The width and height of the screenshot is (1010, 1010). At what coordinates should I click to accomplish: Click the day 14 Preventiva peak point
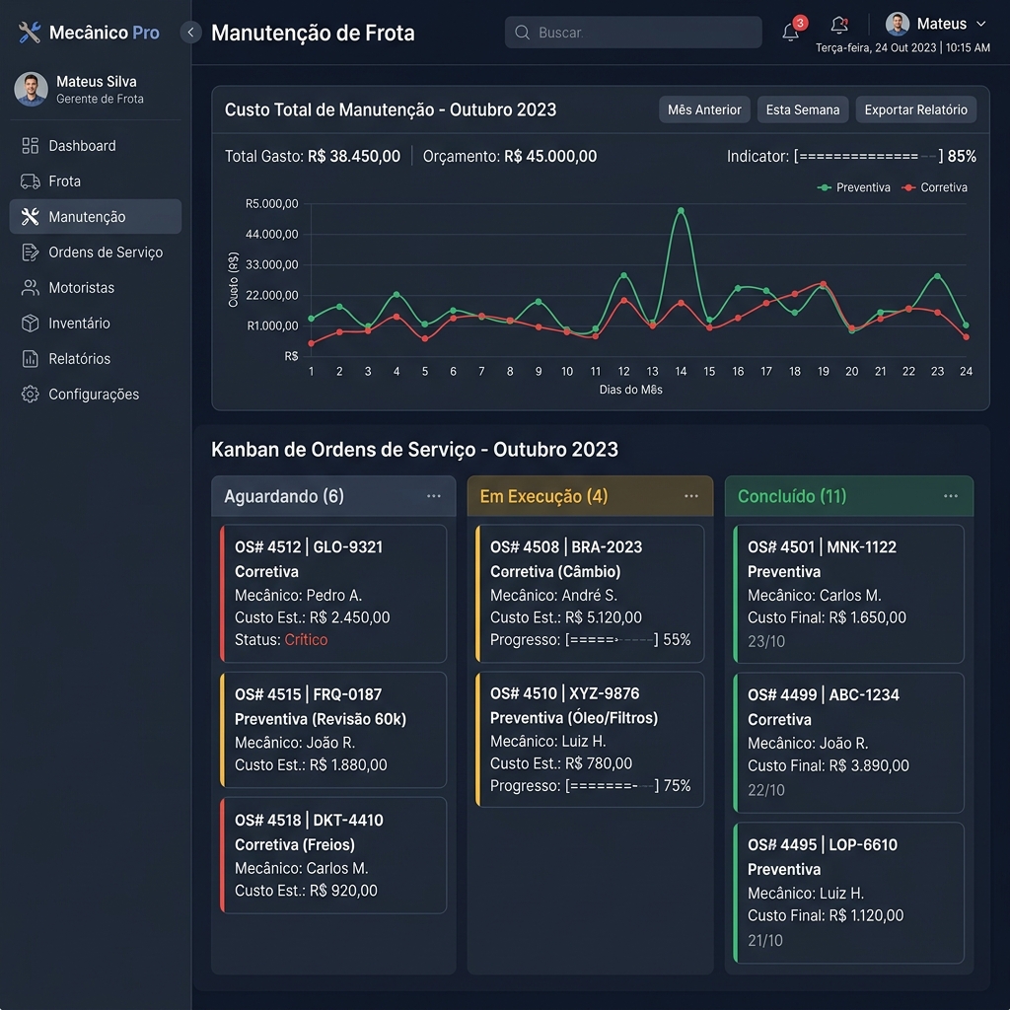coord(681,211)
